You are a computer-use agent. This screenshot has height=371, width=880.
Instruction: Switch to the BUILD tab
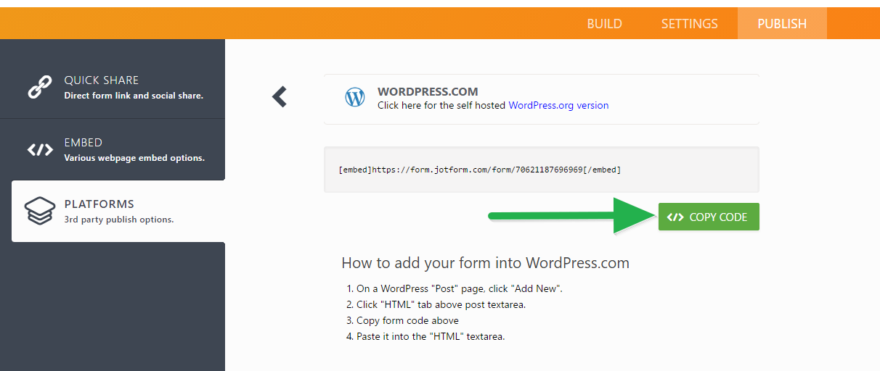point(604,24)
